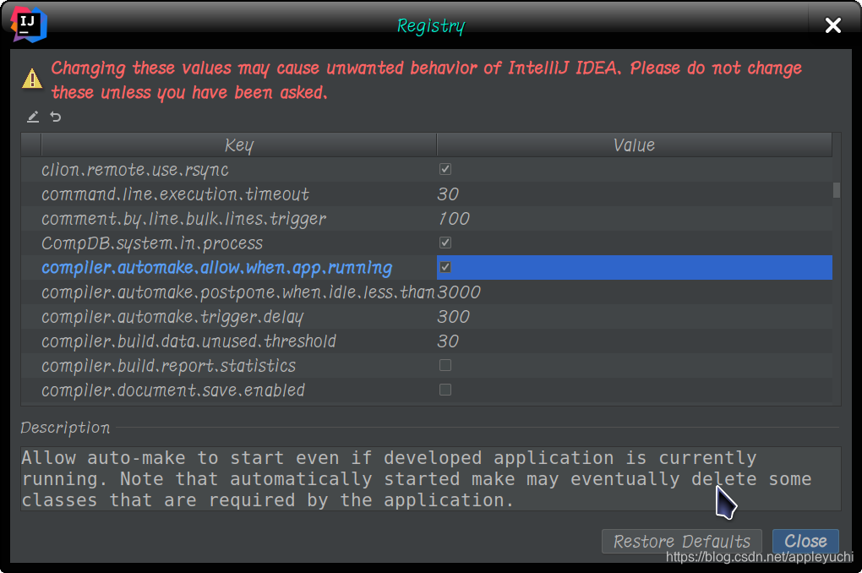Open the CSDN blog link

(x=758, y=558)
